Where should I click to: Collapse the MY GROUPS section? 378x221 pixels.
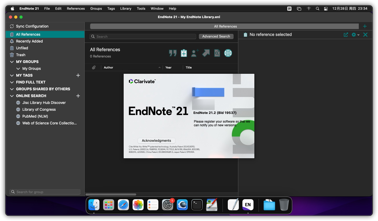pyautogui.click(x=12, y=62)
